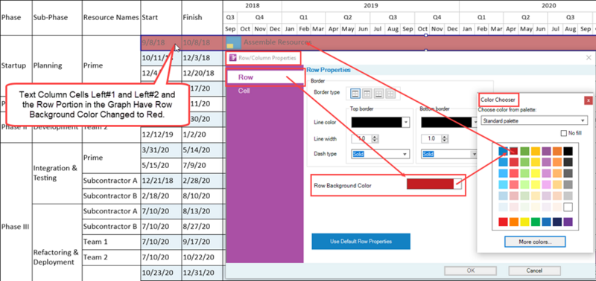
Task: Open the Standard palette dropdown
Action: 534,120
